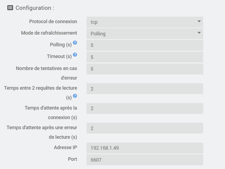This screenshot has height=169, width=225.
Task: Click dropdown arrow beside tcp value
Action: point(199,22)
